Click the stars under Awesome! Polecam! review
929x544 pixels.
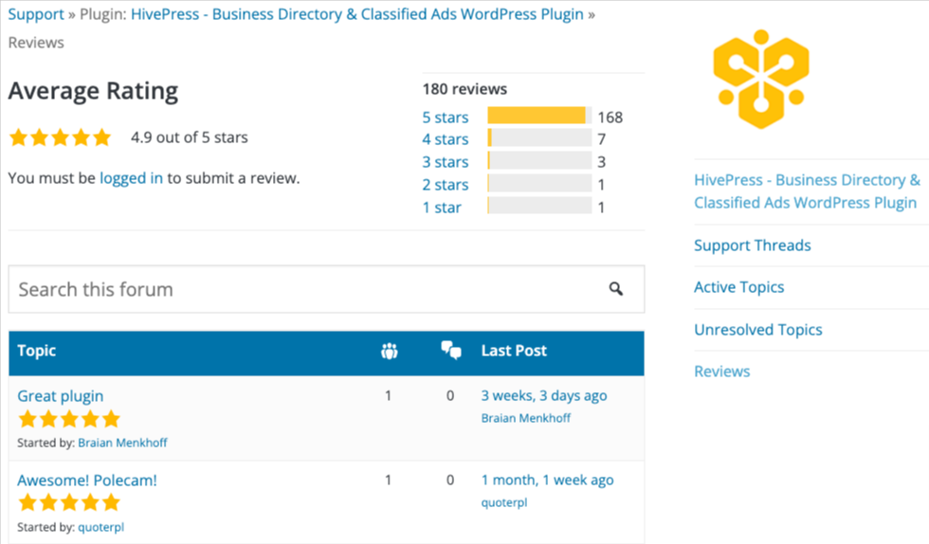click(x=69, y=503)
